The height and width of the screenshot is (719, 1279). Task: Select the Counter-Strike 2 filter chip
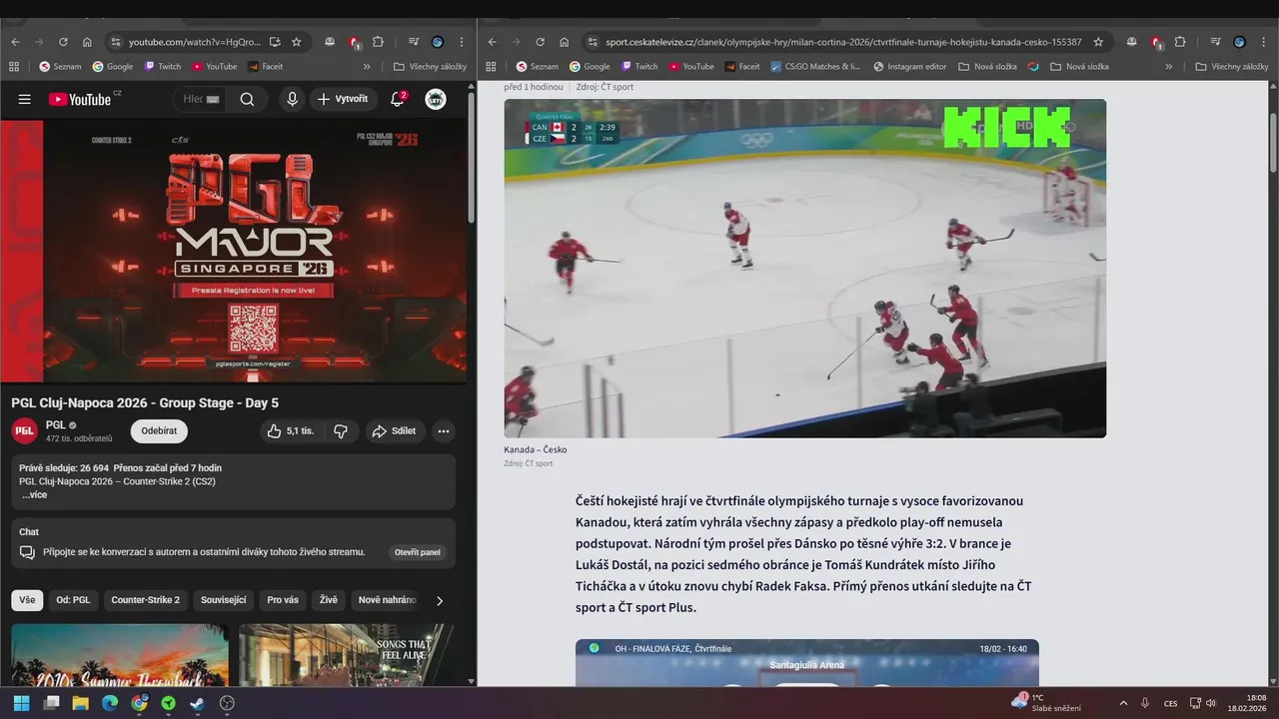(146, 600)
